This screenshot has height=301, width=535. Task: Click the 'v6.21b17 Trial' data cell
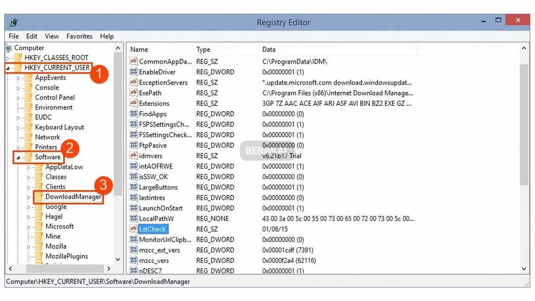(x=282, y=156)
